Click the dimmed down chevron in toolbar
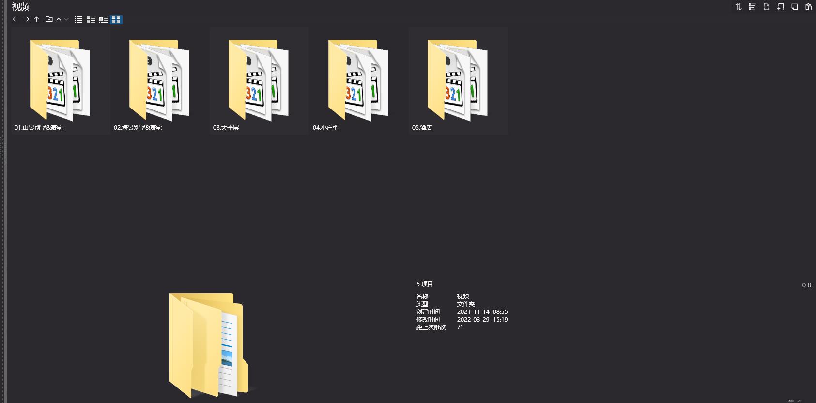This screenshot has width=816, height=403. coord(66,19)
